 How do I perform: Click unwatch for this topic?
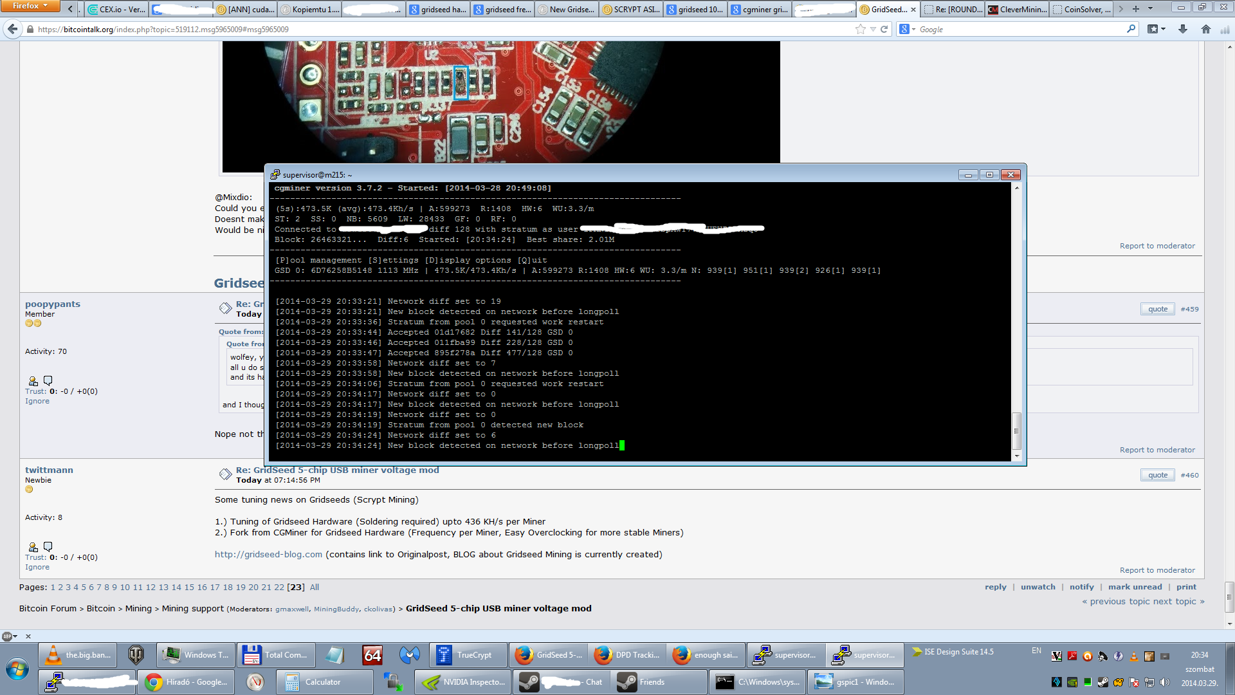pyautogui.click(x=1038, y=587)
